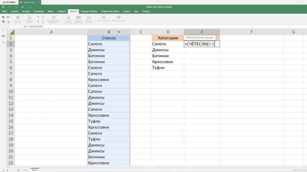Click Remove Duplicates (Удалить дубликаты)
Viewport: 307px width, 172px height.
(x=79, y=19)
